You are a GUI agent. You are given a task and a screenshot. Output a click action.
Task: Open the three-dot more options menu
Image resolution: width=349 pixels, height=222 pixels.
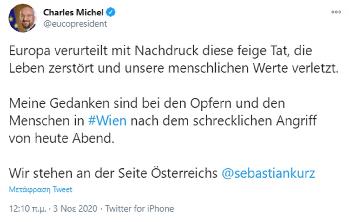(336, 12)
